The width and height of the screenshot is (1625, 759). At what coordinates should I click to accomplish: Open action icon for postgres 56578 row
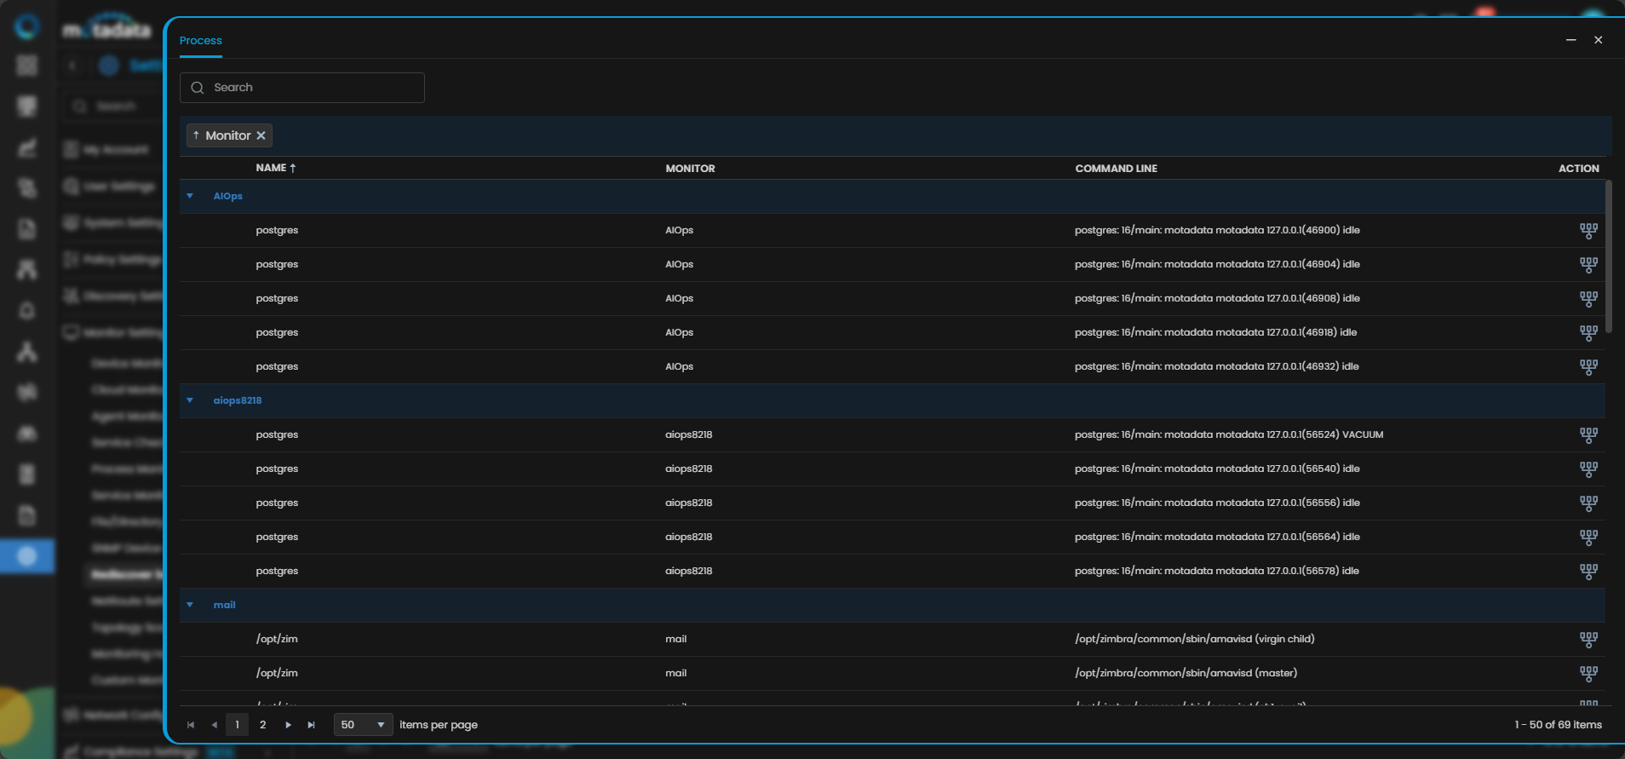1588,571
